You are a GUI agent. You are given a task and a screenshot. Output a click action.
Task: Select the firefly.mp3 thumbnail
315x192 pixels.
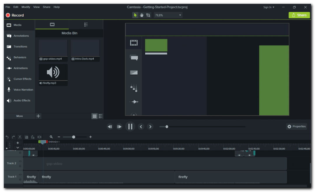(53, 73)
